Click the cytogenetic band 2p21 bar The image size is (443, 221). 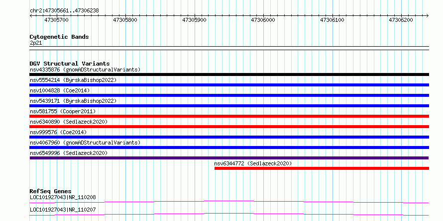coord(229,48)
